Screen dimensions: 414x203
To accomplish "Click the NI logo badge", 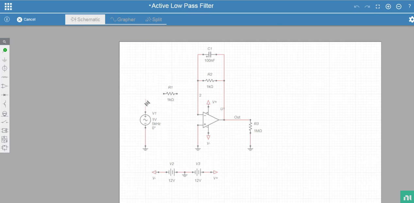I will pyautogui.click(x=407, y=197).
